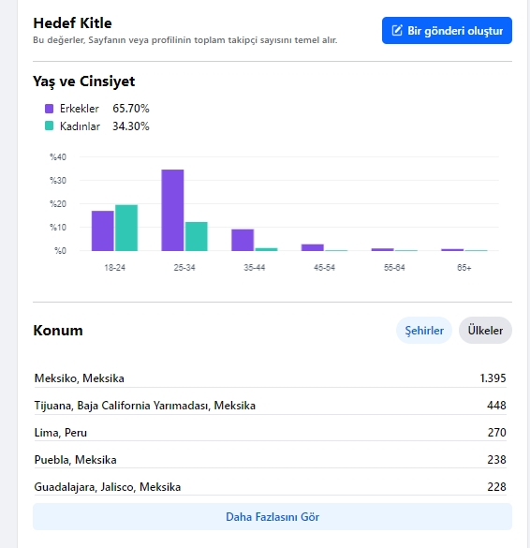530x548 pixels.
Task: Open Daha Fazlasını Gör to show more locations
Action: (x=272, y=516)
